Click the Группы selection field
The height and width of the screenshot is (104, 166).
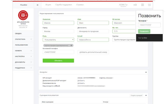(x=124, y=40)
